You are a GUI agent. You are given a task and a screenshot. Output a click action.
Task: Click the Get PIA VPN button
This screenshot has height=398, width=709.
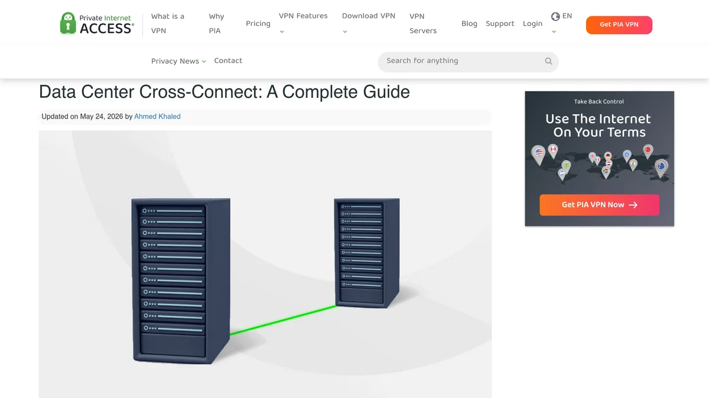pyautogui.click(x=619, y=25)
